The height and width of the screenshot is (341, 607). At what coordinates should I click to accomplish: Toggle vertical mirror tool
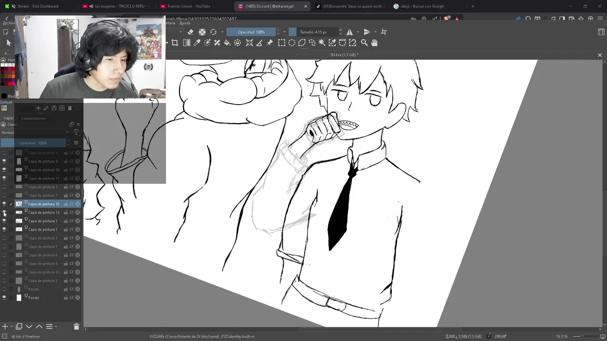click(367, 32)
